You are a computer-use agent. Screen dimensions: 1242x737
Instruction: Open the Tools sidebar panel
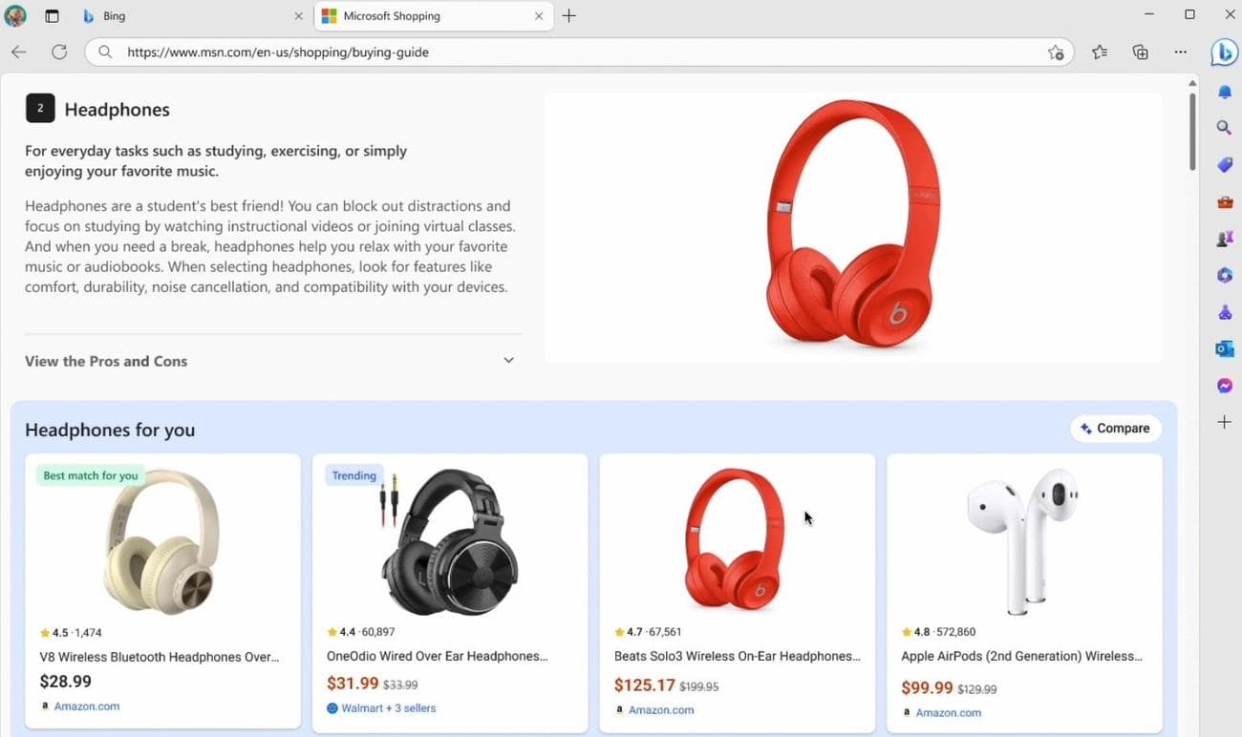[1224, 201]
